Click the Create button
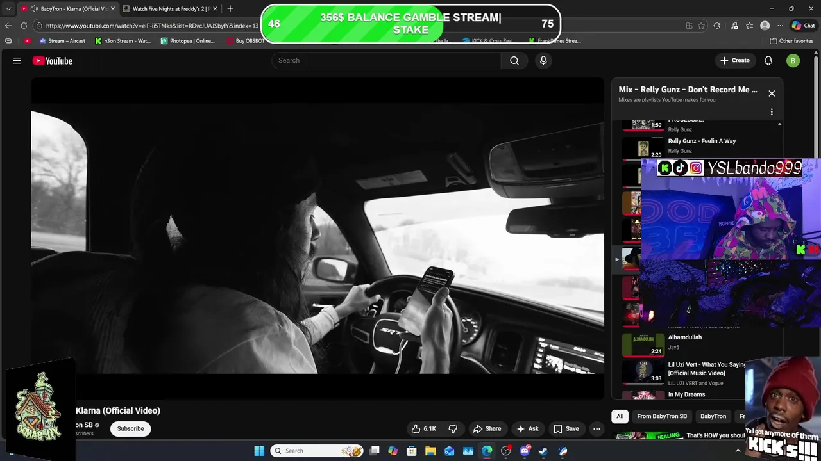The height and width of the screenshot is (461, 821). click(735, 60)
